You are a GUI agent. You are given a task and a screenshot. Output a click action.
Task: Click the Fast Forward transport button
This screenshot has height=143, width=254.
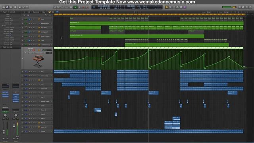[x=67, y=7]
